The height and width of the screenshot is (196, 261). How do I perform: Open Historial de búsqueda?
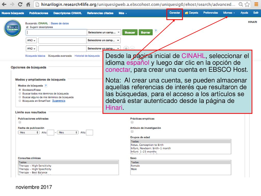87,56
